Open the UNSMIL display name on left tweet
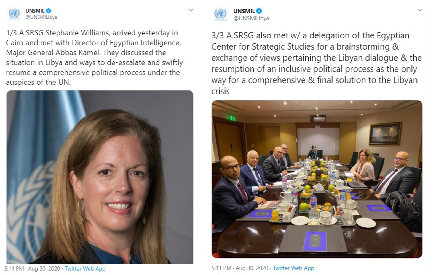Image resolution: width=436 pixels, height=275 pixels. [35, 11]
